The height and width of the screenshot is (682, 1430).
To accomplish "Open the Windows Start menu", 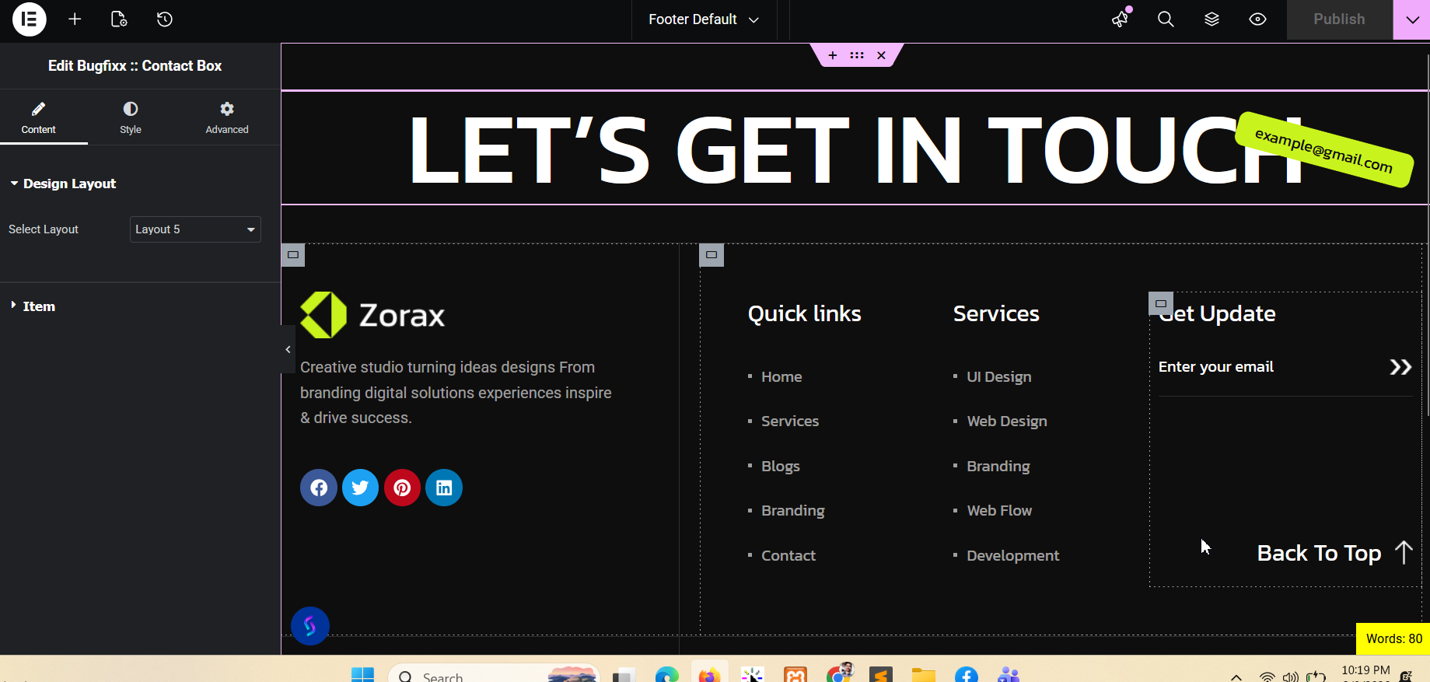I will point(362,675).
